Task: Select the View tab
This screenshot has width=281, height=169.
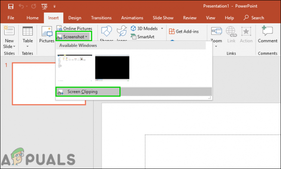Action: tap(210, 18)
